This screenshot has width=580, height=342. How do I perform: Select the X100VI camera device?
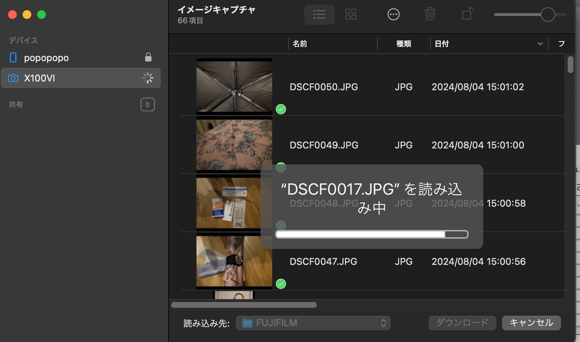tap(81, 78)
